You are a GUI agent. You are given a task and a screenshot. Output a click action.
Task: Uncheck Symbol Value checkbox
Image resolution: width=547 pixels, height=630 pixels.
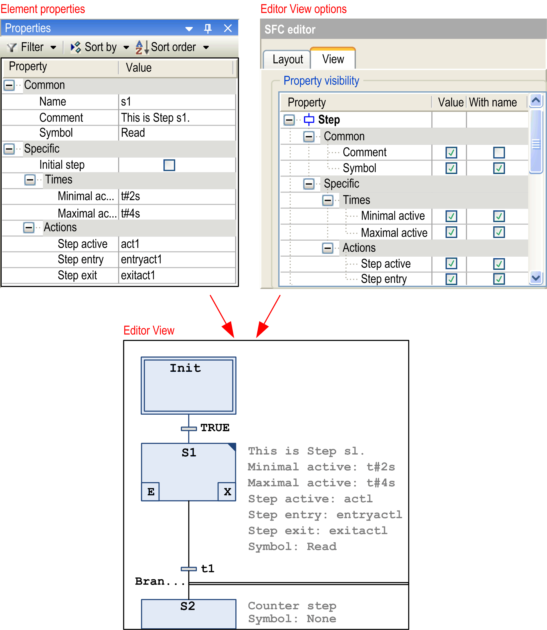(x=451, y=168)
